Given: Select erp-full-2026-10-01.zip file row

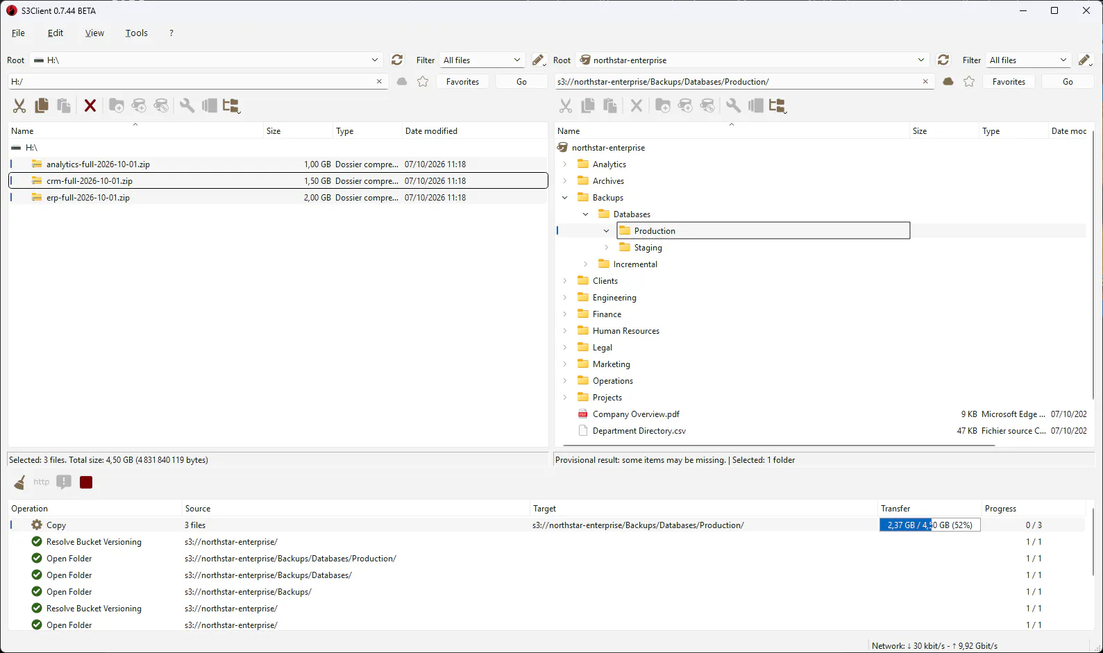Looking at the screenshot, I should pyautogui.click(x=278, y=198).
